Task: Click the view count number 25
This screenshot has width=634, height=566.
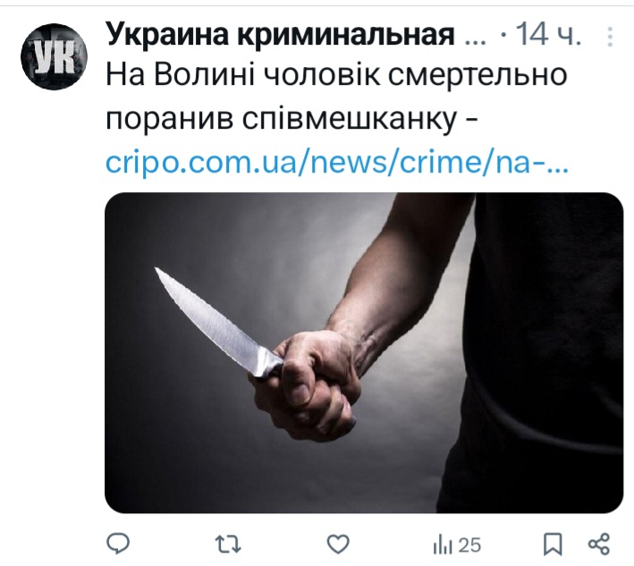Action: pyautogui.click(x=469, y=545)
